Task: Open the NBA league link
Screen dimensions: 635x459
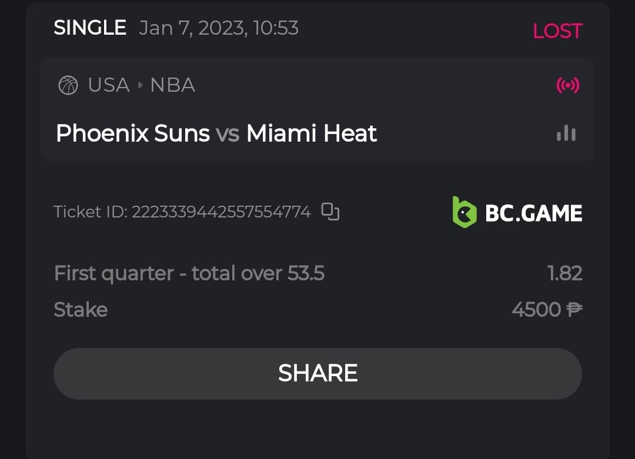Action: [x=172, y=85]
